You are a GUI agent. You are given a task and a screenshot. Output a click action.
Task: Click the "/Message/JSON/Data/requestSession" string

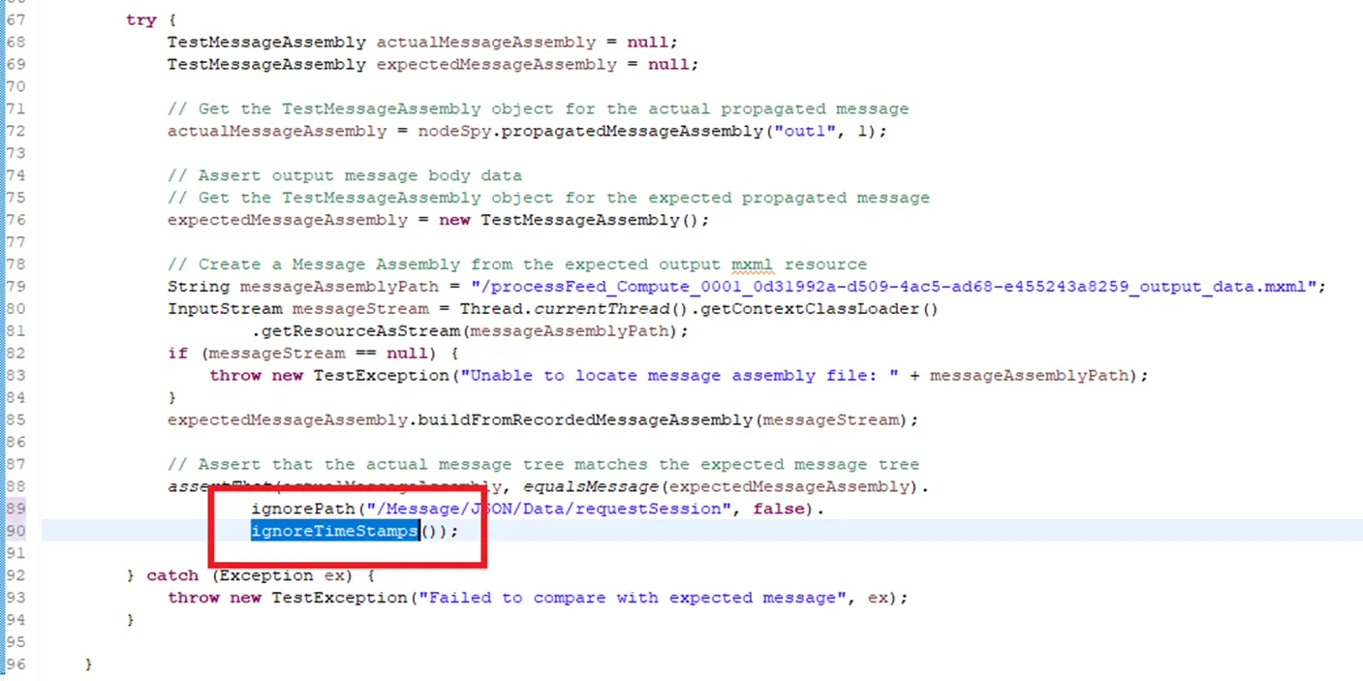coord(548,510)
